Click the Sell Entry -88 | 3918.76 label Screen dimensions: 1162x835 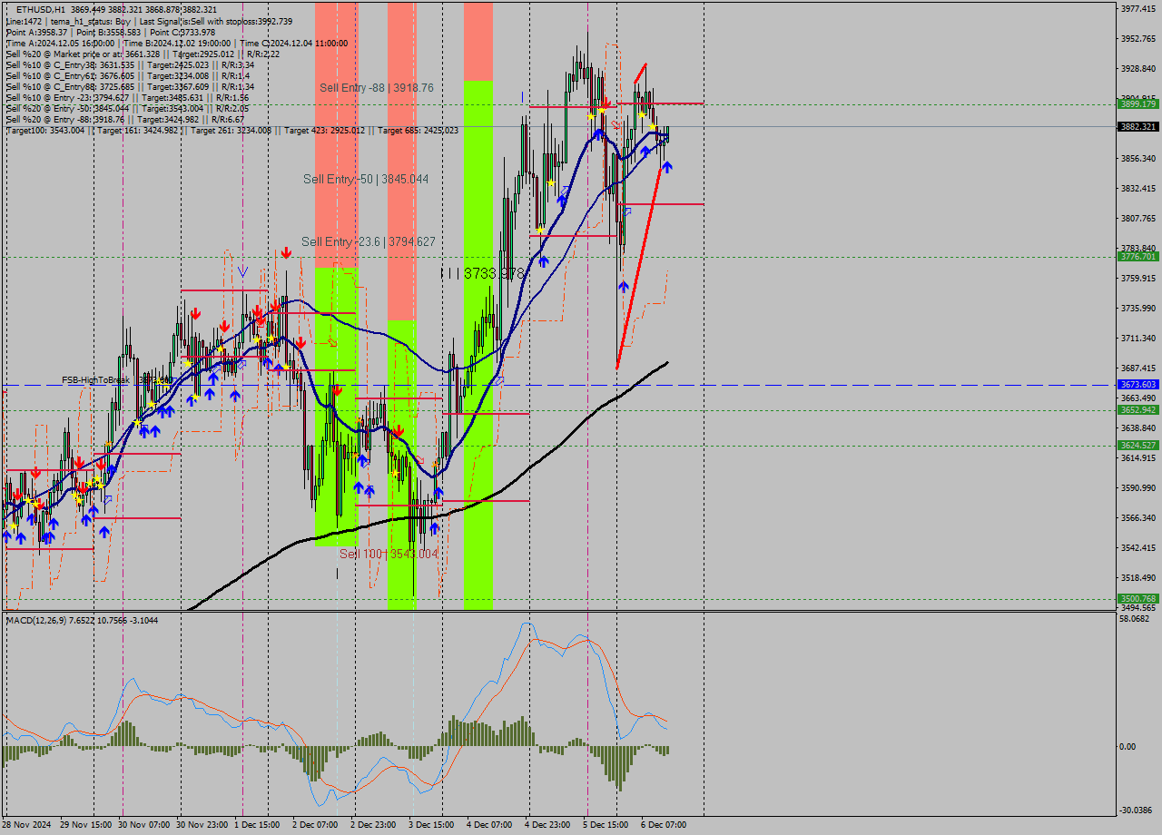click(x=376, y=88)
